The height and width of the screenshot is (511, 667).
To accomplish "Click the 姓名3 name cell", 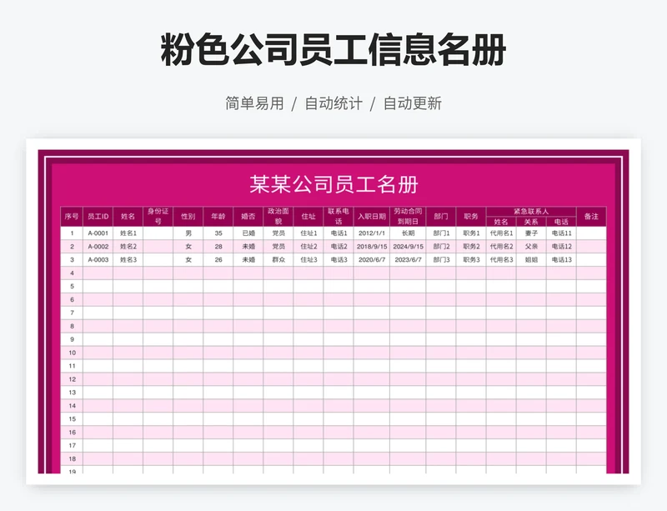I will [128, 259].
